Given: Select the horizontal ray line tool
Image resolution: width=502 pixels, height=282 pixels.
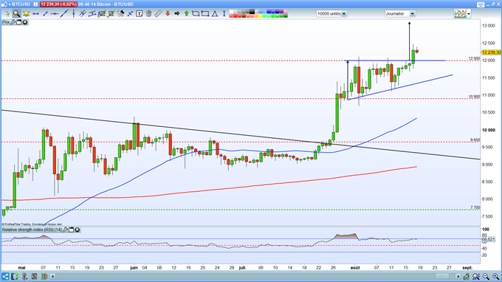Looking at the screenshot, I should pyautogui.click(x=55, y=14).
